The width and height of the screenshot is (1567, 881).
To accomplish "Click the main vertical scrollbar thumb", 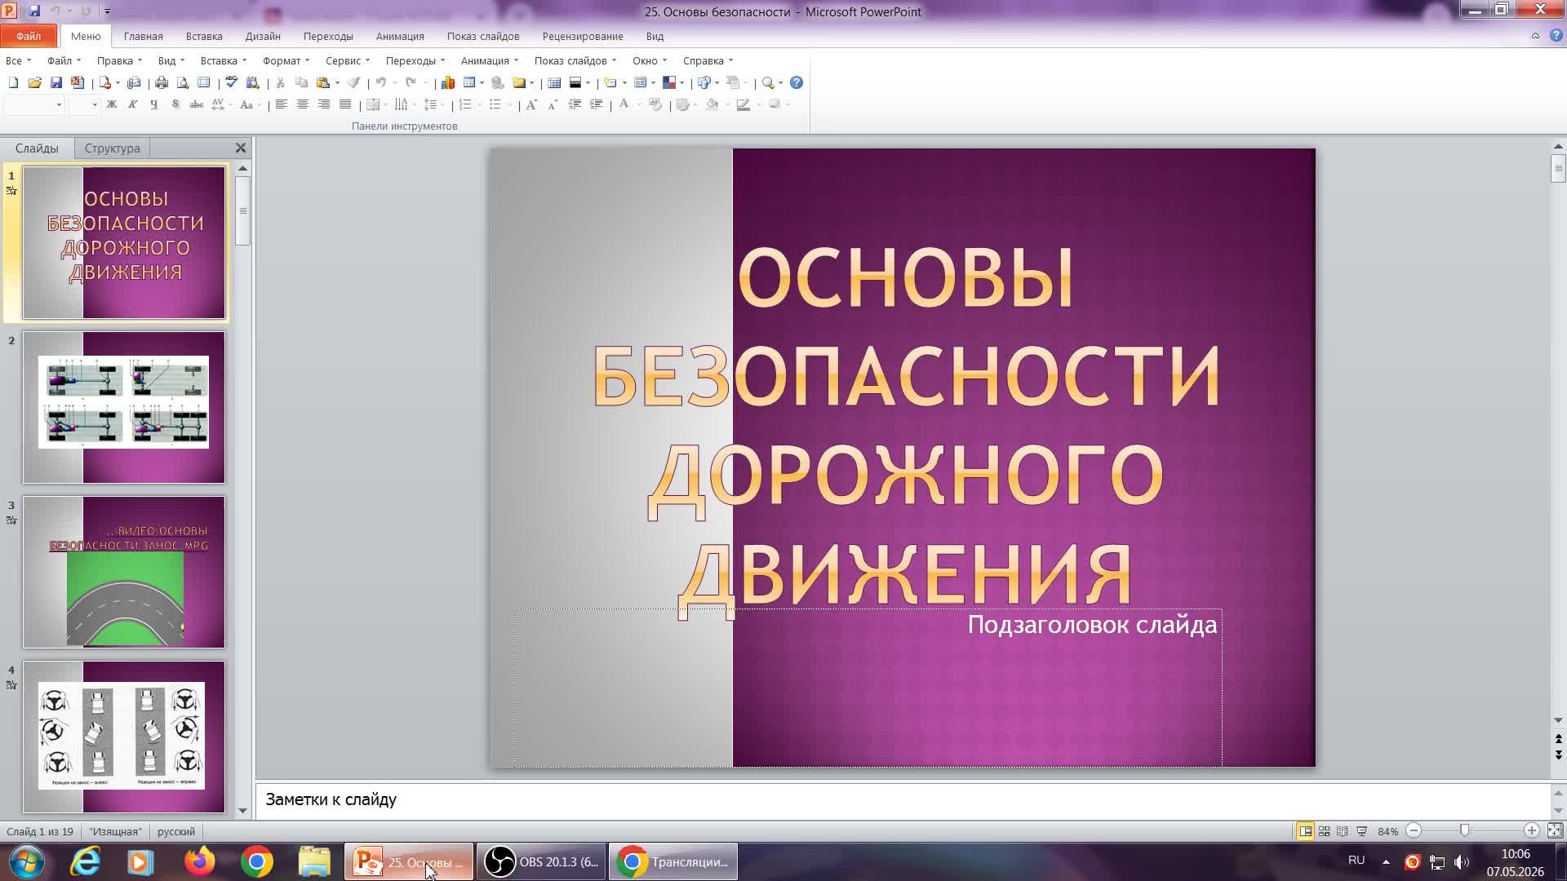I will [x=1558, y=168].
